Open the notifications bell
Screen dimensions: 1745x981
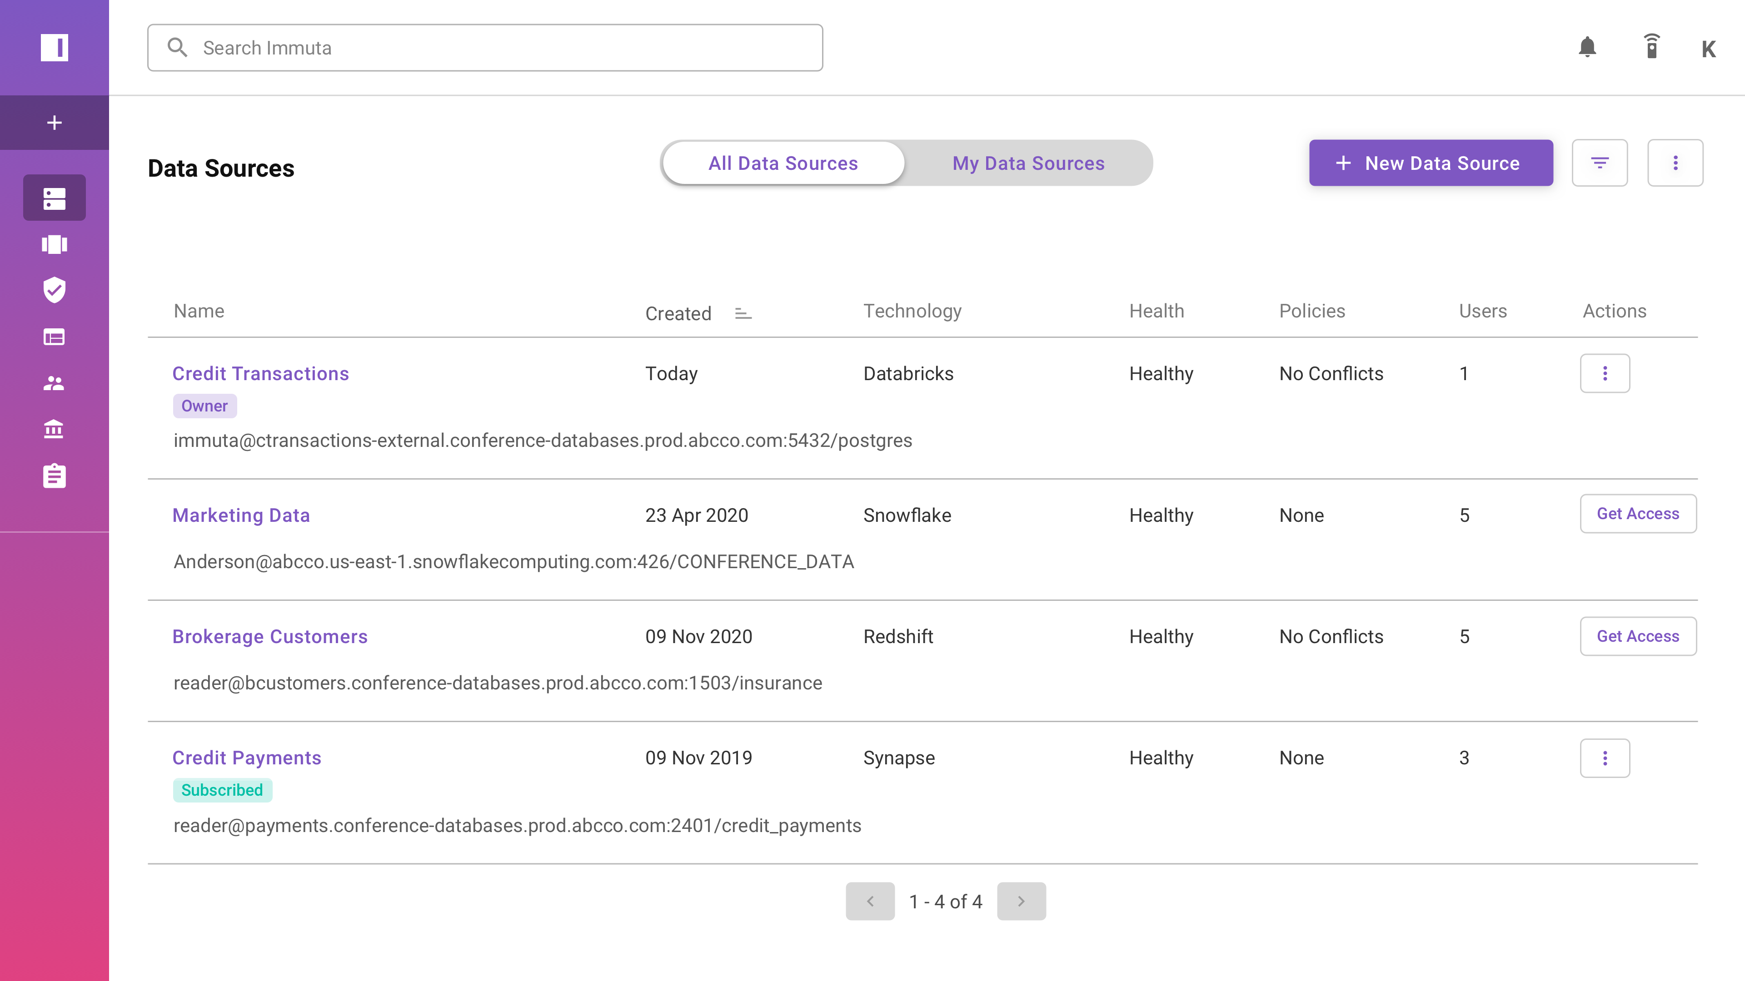[1587, 47]
